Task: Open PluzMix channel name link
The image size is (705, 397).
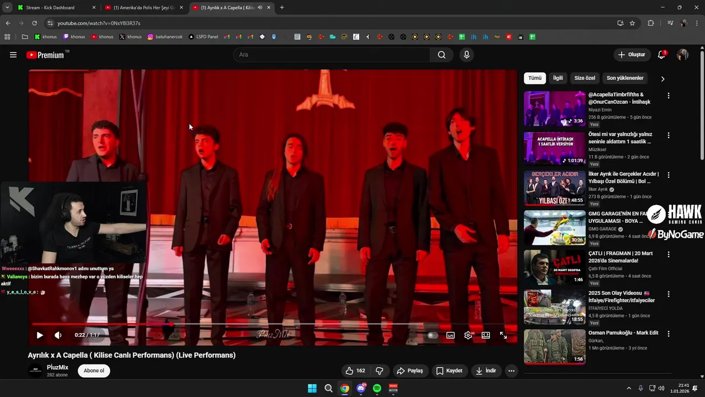Action: click(x=58, y=367)
